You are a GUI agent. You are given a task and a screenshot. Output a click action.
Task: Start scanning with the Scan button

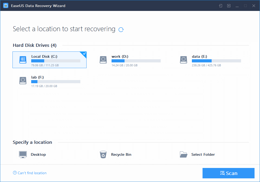pyautogui.click(x=228, y=173)
